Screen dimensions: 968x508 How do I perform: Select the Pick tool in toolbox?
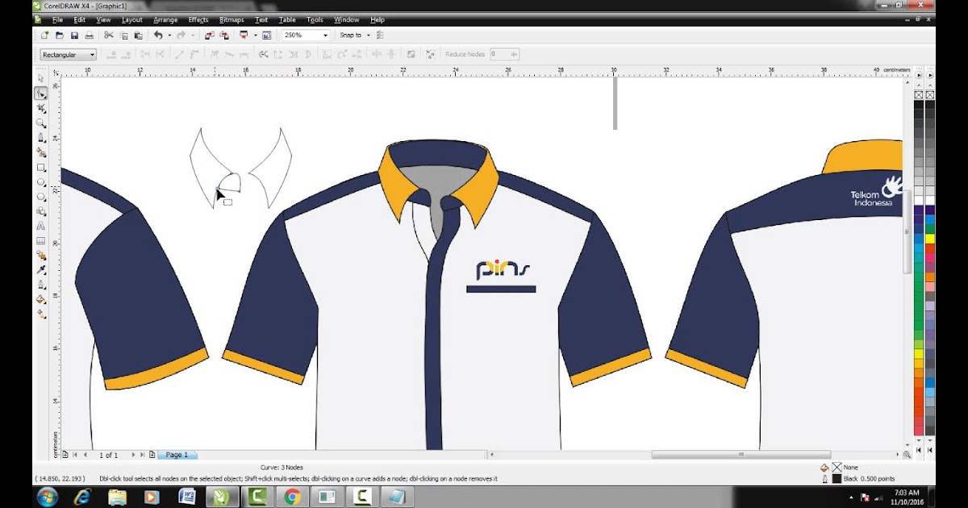41,78
